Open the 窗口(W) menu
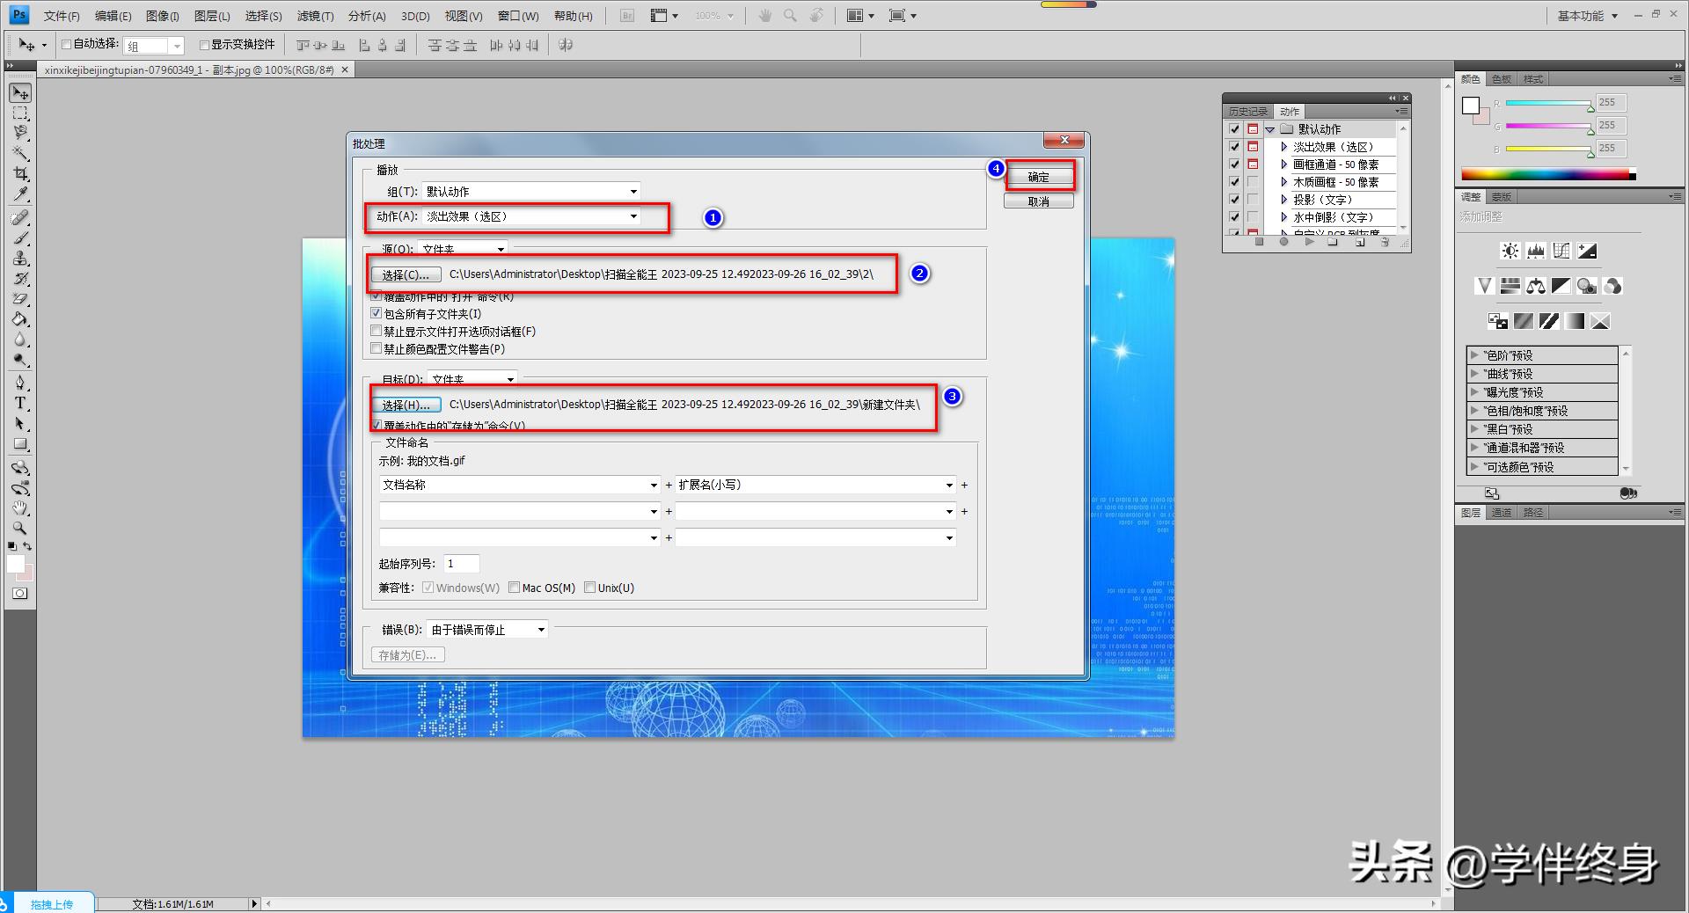The height and width of the screenshot is (913, 1689). tap(518, 16)
